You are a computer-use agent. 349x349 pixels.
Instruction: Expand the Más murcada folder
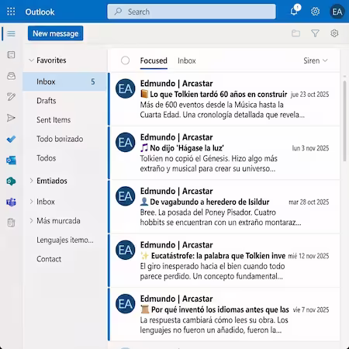[31, 220]
